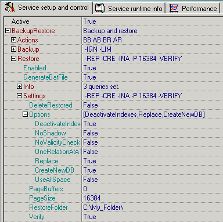223x222 pixels.
Task: Select the RestoreFolder property label
Action: pos(48,207)
